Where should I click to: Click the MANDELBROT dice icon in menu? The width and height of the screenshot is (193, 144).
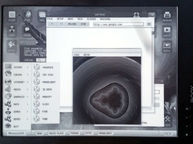[x=37, y=82]
